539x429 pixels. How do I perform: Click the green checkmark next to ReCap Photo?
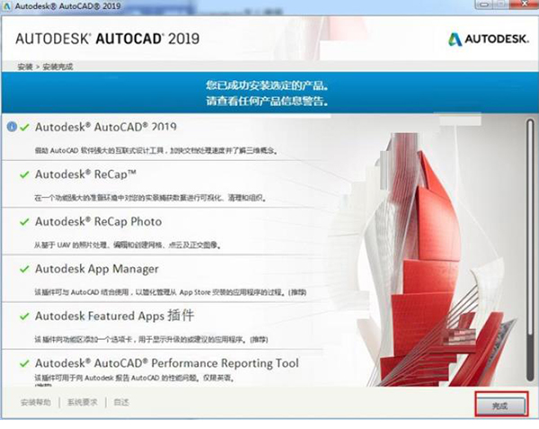pyautogui.click(x=24, y=222)
